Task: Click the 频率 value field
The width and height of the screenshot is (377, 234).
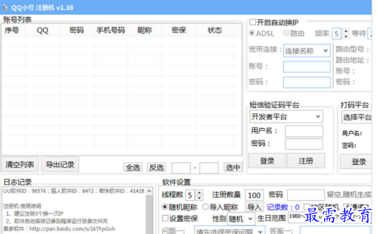Action: [x=337, y=33]
